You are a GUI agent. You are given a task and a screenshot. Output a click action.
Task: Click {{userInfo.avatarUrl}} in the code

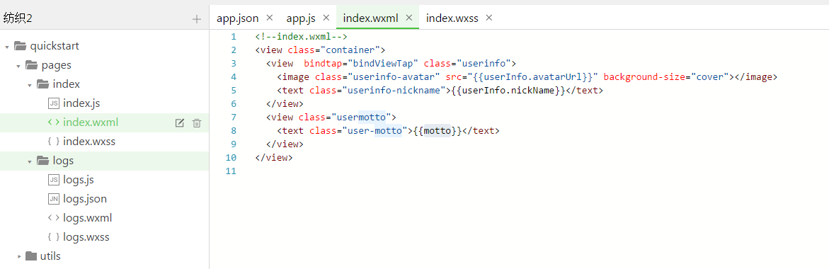point(533,76)
